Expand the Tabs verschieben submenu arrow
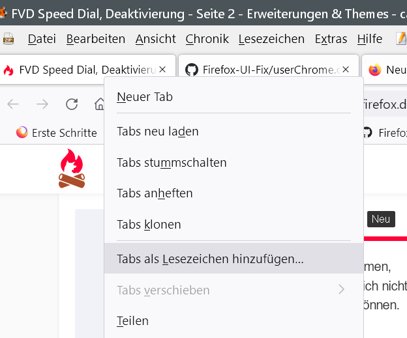The height and width of the screenshot is (338, 407). [341, 290]
